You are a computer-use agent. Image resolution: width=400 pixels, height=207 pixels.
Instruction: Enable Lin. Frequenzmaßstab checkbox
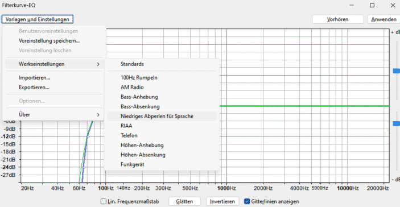click(x=104, y=201)
